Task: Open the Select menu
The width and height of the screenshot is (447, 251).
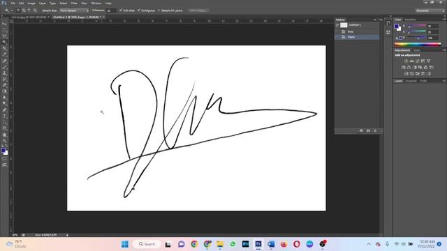Action: coord(64,3)
